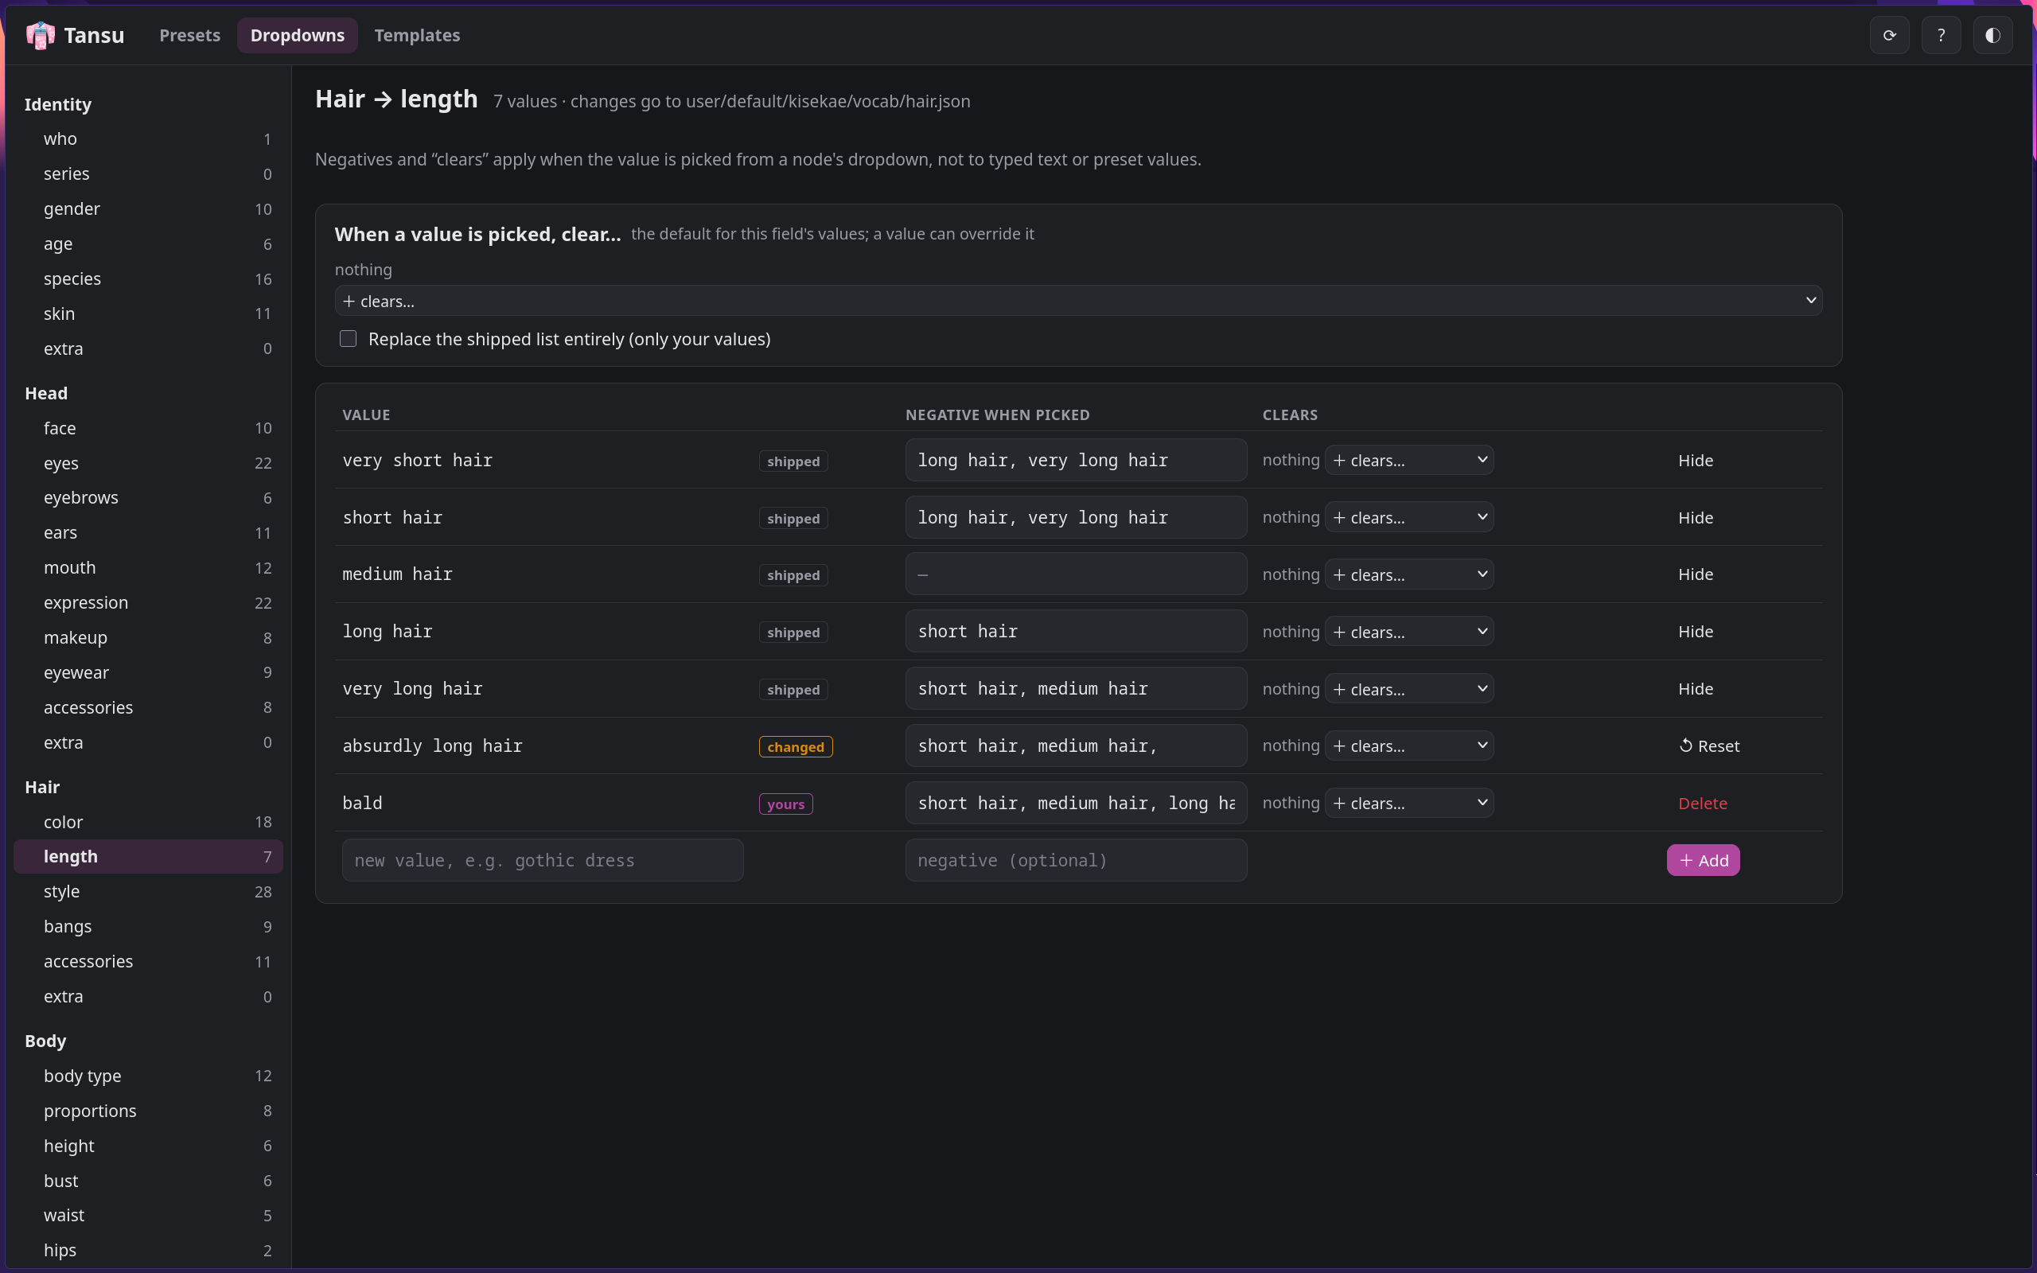This screenshot has width=2037, height=1273.
Task: Open the Templates tab
Action: point(417,35)
